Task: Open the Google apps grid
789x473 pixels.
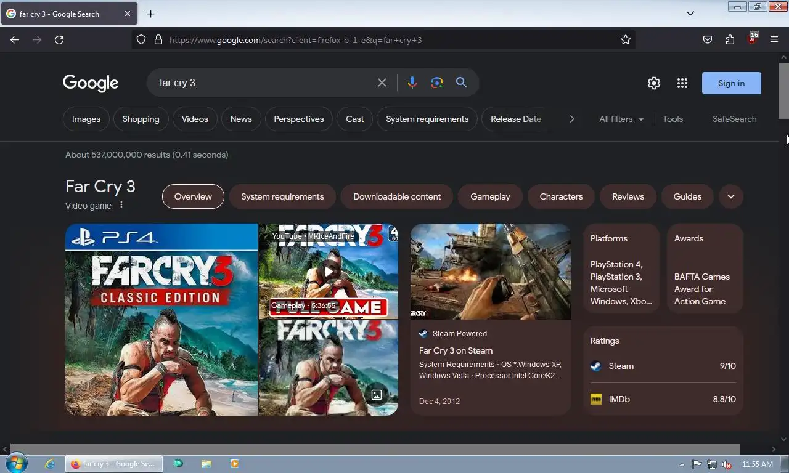Action: click(x=682, y=83)
